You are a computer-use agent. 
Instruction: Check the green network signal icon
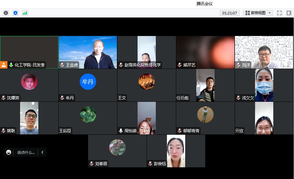click(x=25, y=13)
